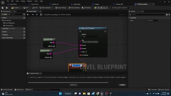Open the debug object selector dropdown
The image size is (171, 96).
click(120, 8)
